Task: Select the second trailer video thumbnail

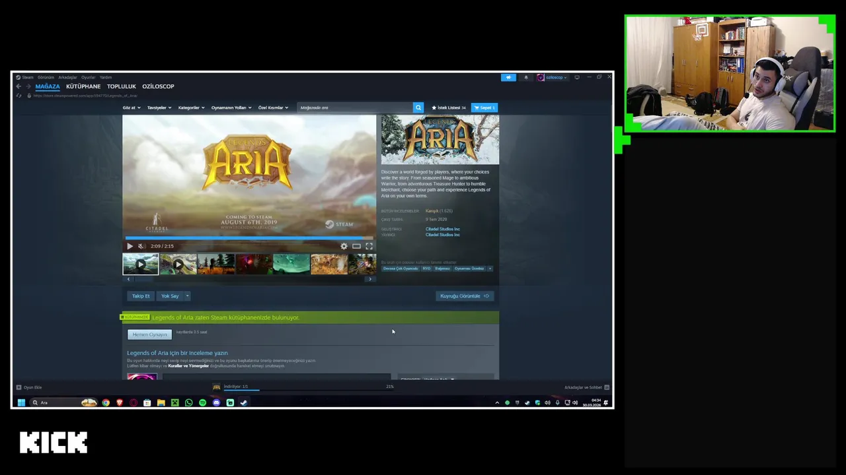Action: click(x=178, y=264)
